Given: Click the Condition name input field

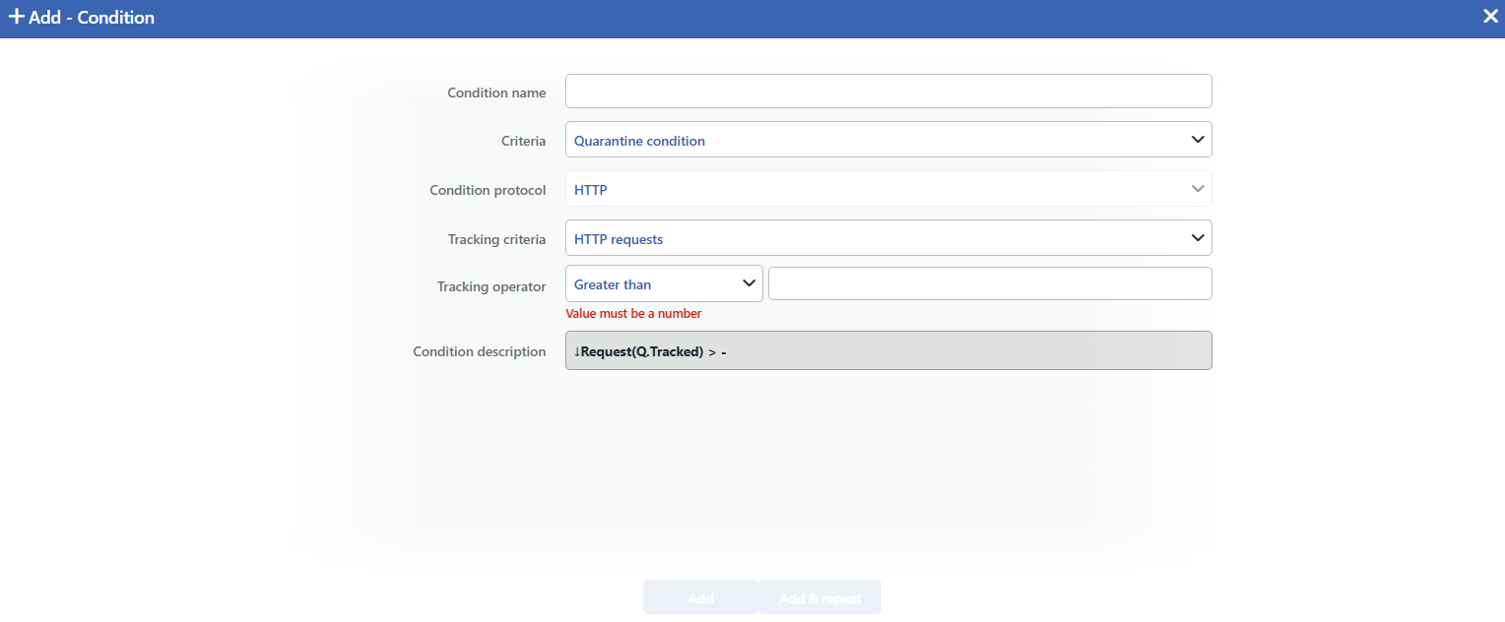Looking at the screenshot, I should [888, 91].
